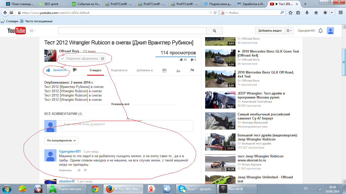The height and width of the screenshot is (194, 346).
Task: Click the report flag icon
Action: (192, 70)
